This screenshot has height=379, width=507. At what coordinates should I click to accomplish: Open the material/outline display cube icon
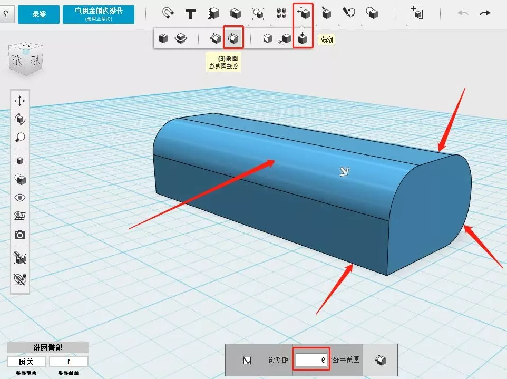click(x=19, y=179)
